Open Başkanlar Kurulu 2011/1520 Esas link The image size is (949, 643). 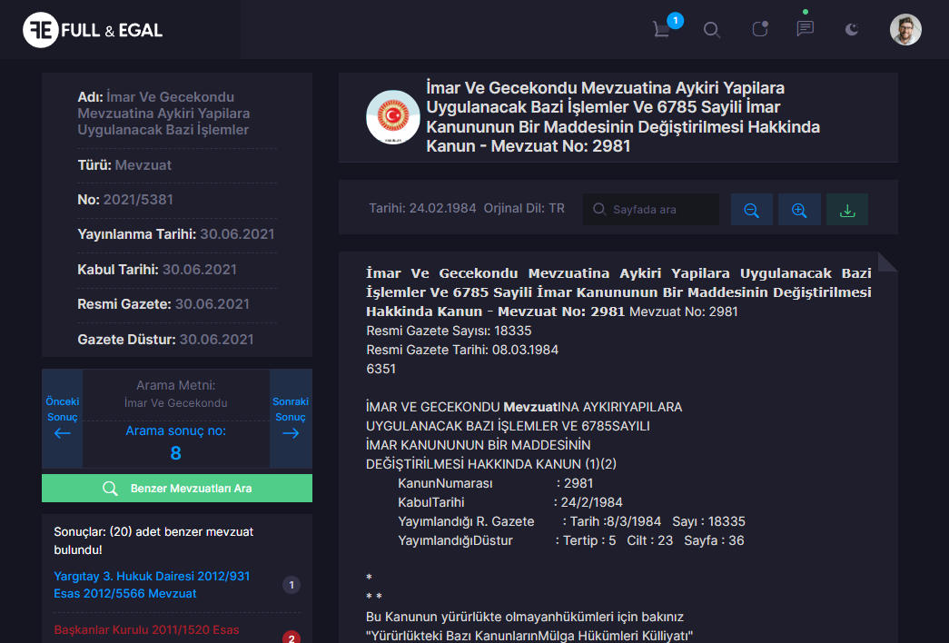[146, 629]
